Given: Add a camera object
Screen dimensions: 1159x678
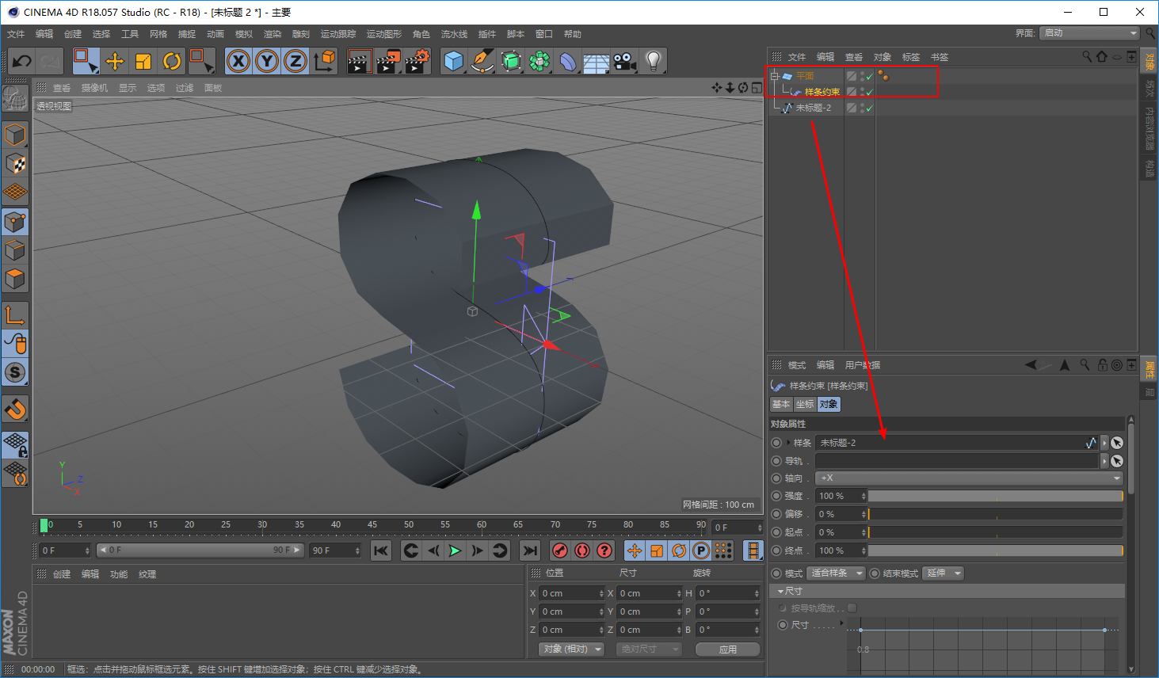Looking at the screenshot, I should [x=625, y=61].
